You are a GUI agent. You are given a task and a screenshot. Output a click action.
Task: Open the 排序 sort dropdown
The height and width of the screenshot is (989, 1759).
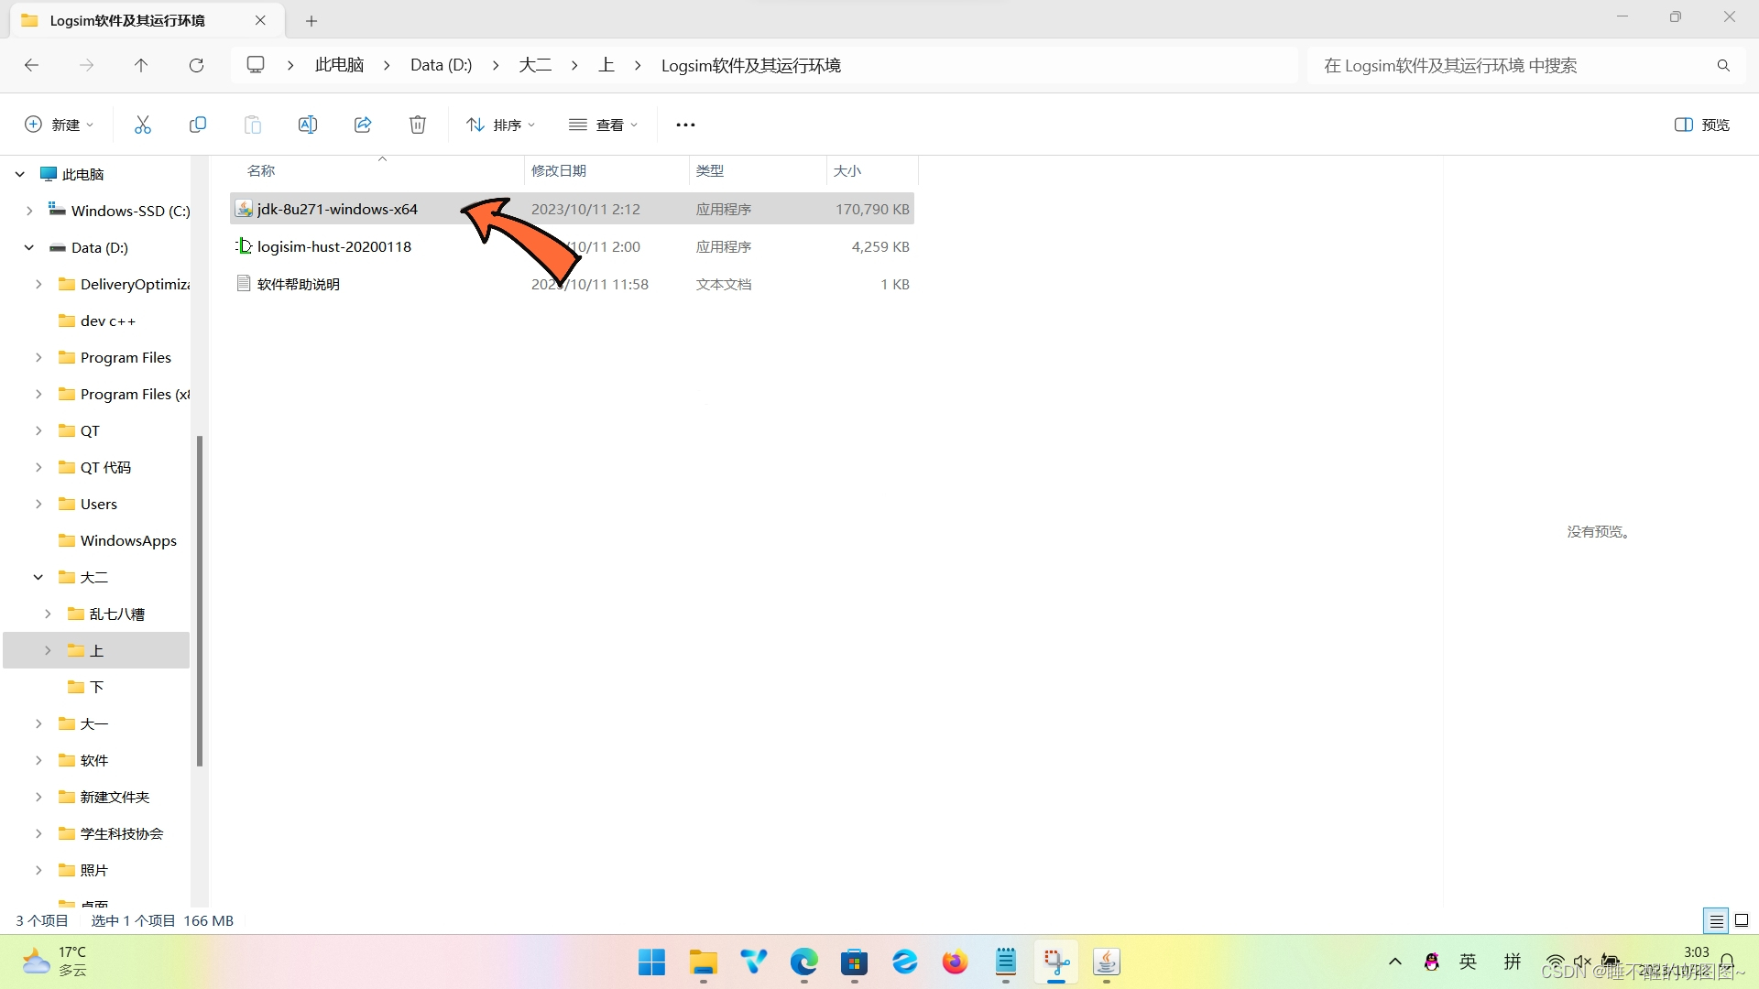[x=500, y=125]
